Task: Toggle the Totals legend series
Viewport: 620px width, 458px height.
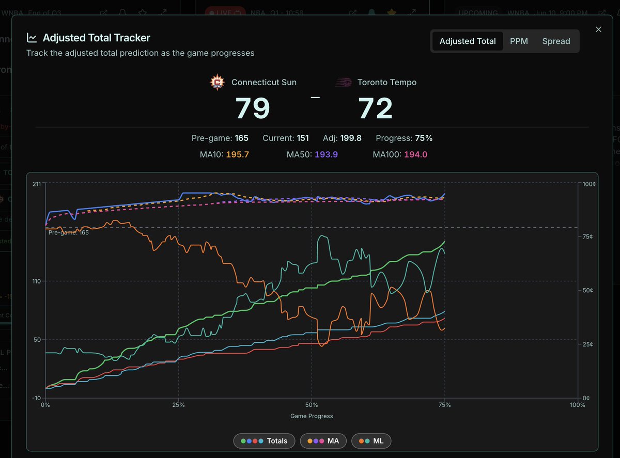Action: (x=263, y=441)
